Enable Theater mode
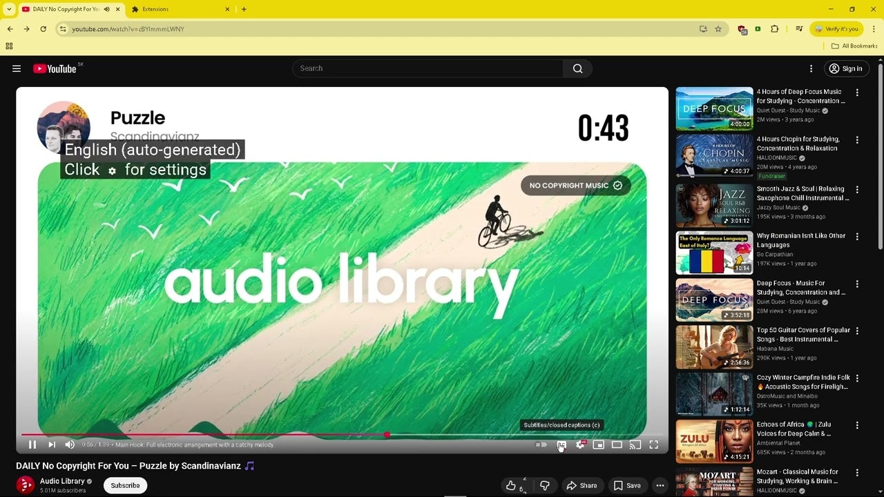 coord(617,445)
